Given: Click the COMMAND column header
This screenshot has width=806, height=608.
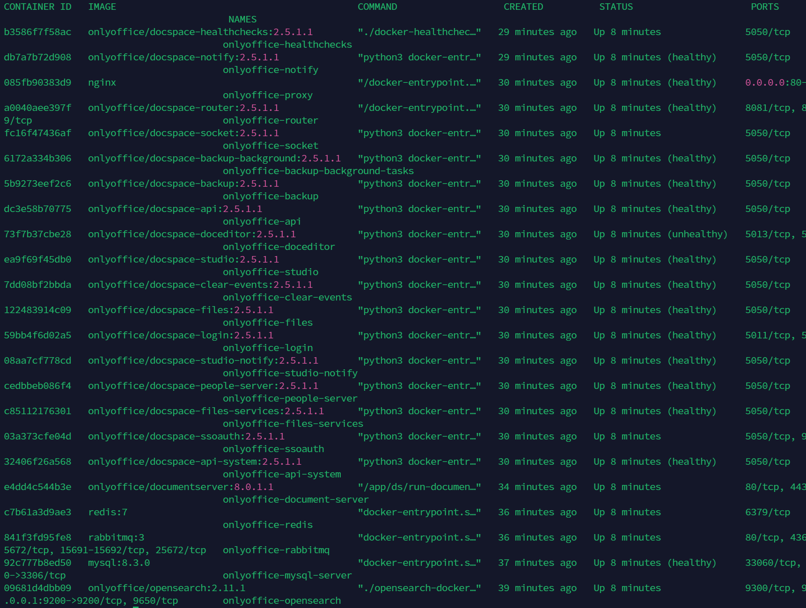Looking at the screenshot, I should [377, 7].
